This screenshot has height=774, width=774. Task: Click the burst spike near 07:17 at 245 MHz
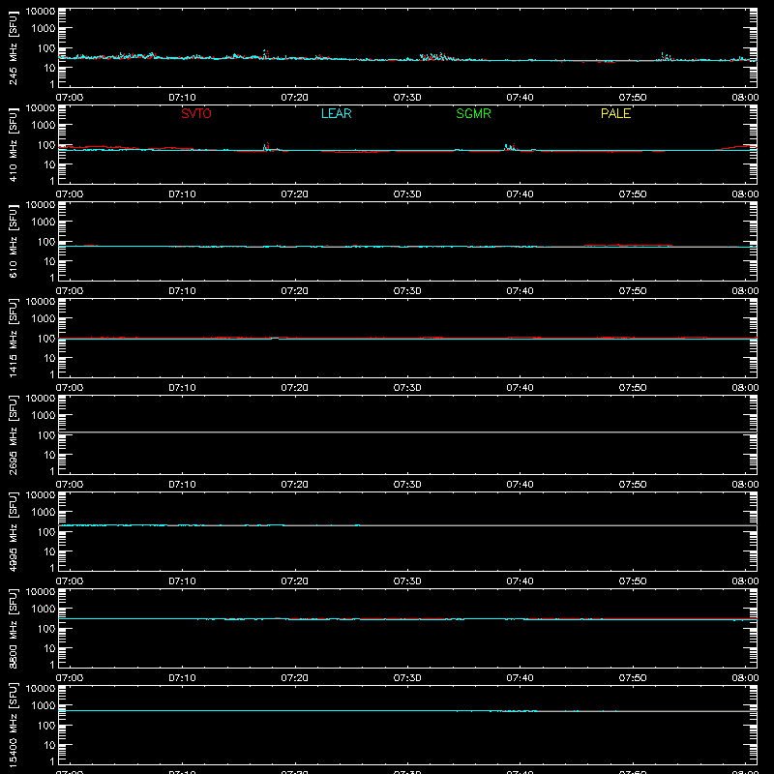[265, 54]
